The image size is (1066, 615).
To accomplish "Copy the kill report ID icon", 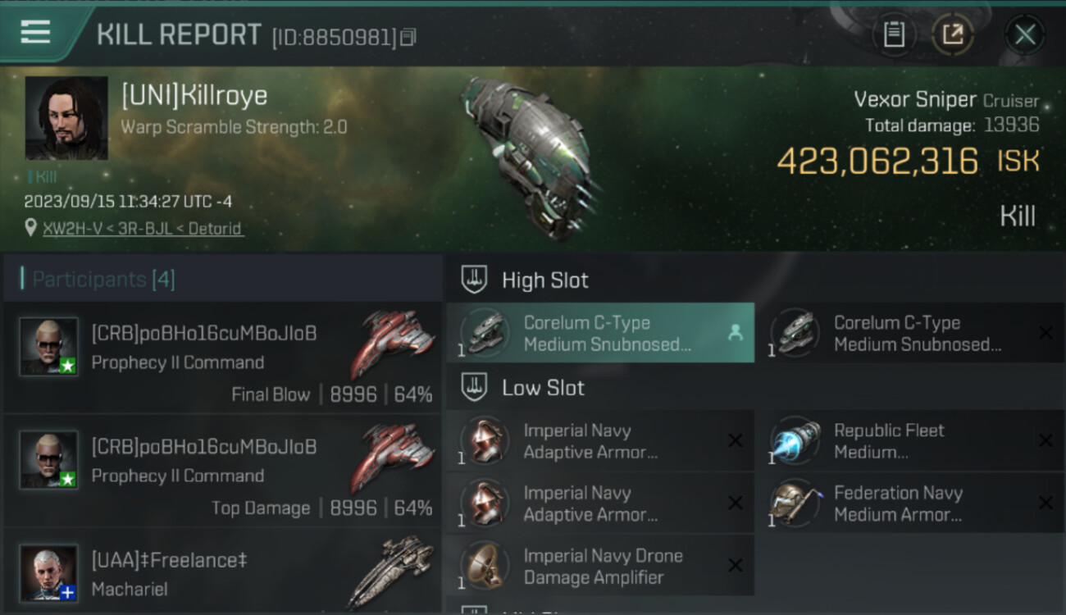I will click(x=408, y=37).
